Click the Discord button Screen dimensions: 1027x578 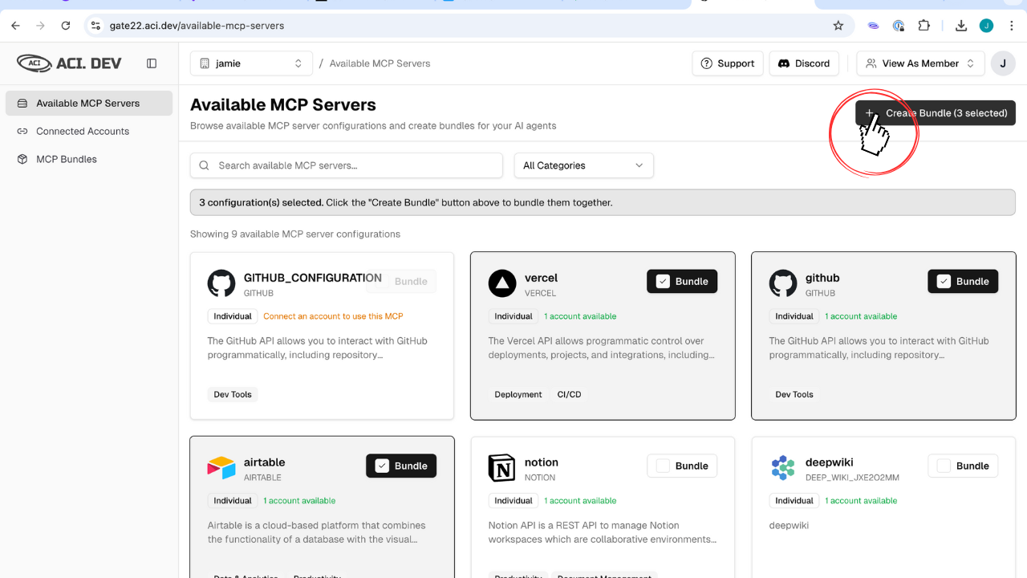804,63
